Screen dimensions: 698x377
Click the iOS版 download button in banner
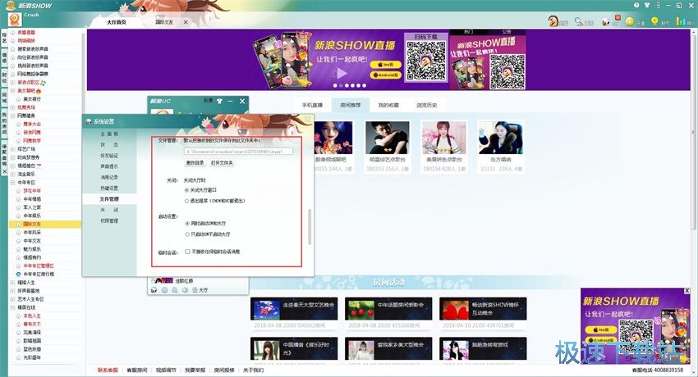(385, 65)
